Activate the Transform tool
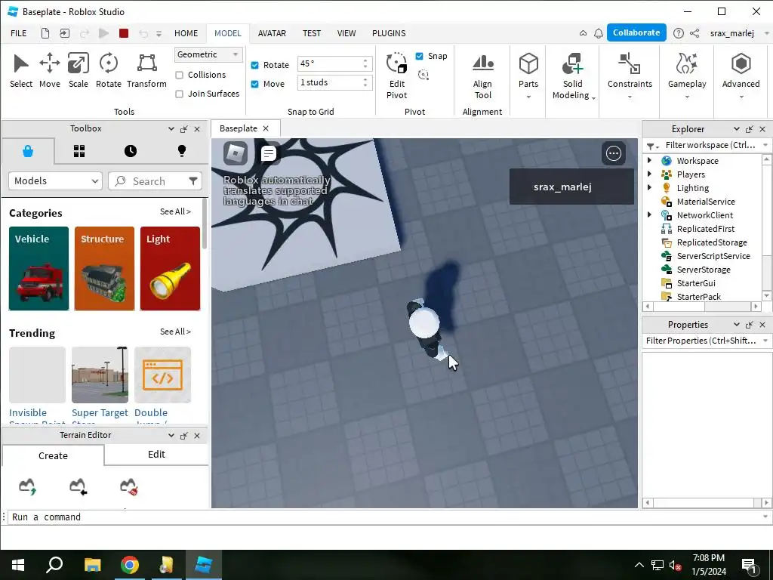This screenshot has height=580, width=773. [146, 71]
